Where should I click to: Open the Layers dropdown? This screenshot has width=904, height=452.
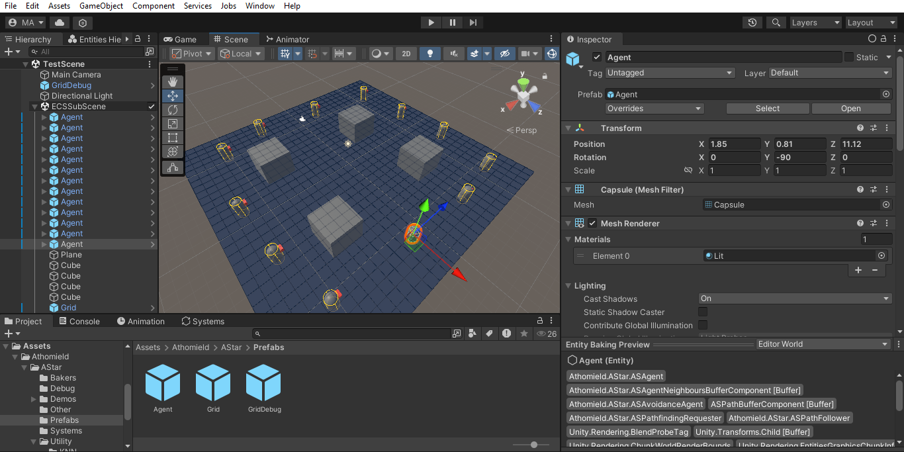click(x=815, y=23)
